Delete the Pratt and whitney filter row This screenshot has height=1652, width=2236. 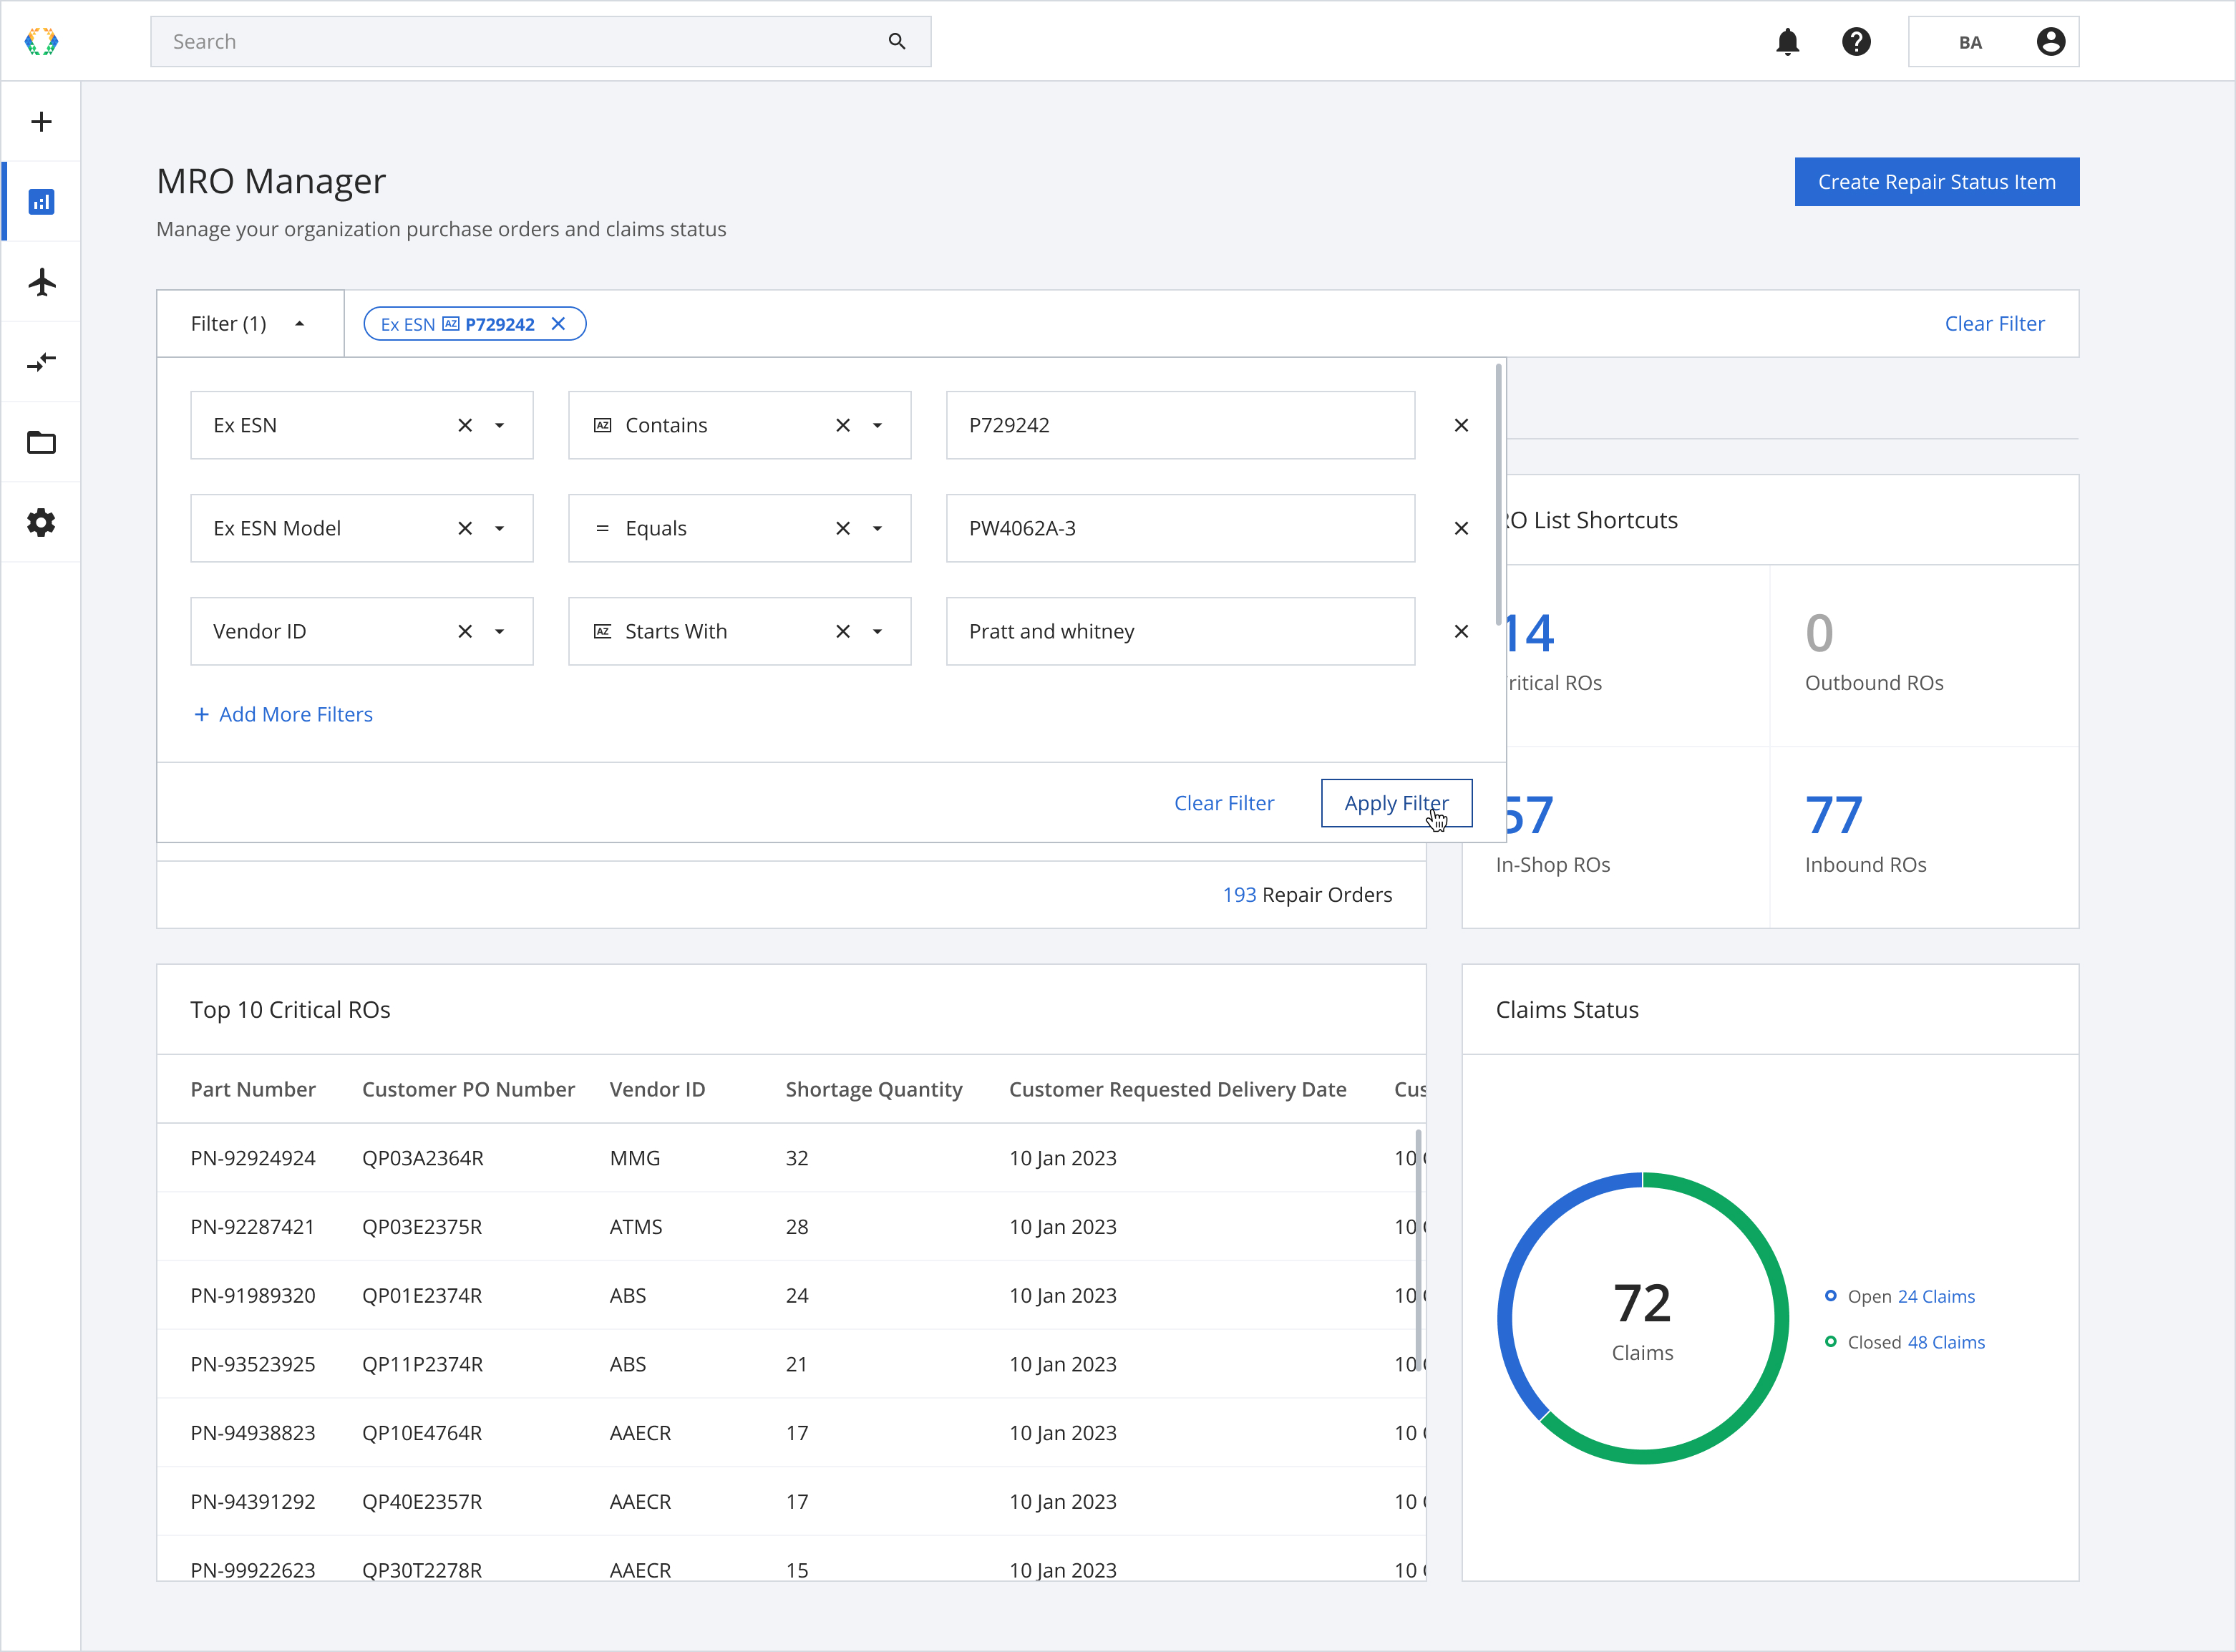[x=1461, y=631]
